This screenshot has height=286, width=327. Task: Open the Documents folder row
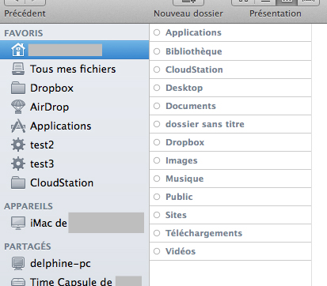tap(230, 106)
